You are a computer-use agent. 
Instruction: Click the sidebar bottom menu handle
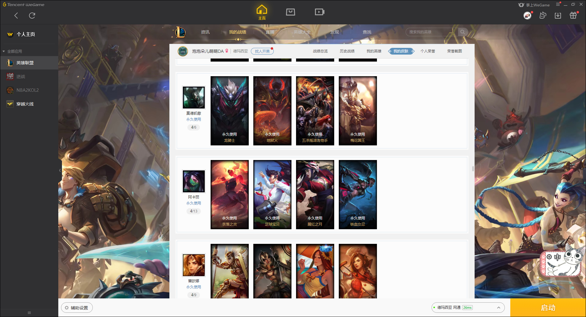[29, 313]
